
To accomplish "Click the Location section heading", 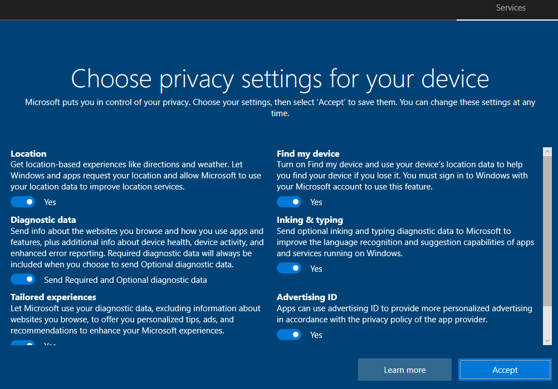I will tap(28, 153).
